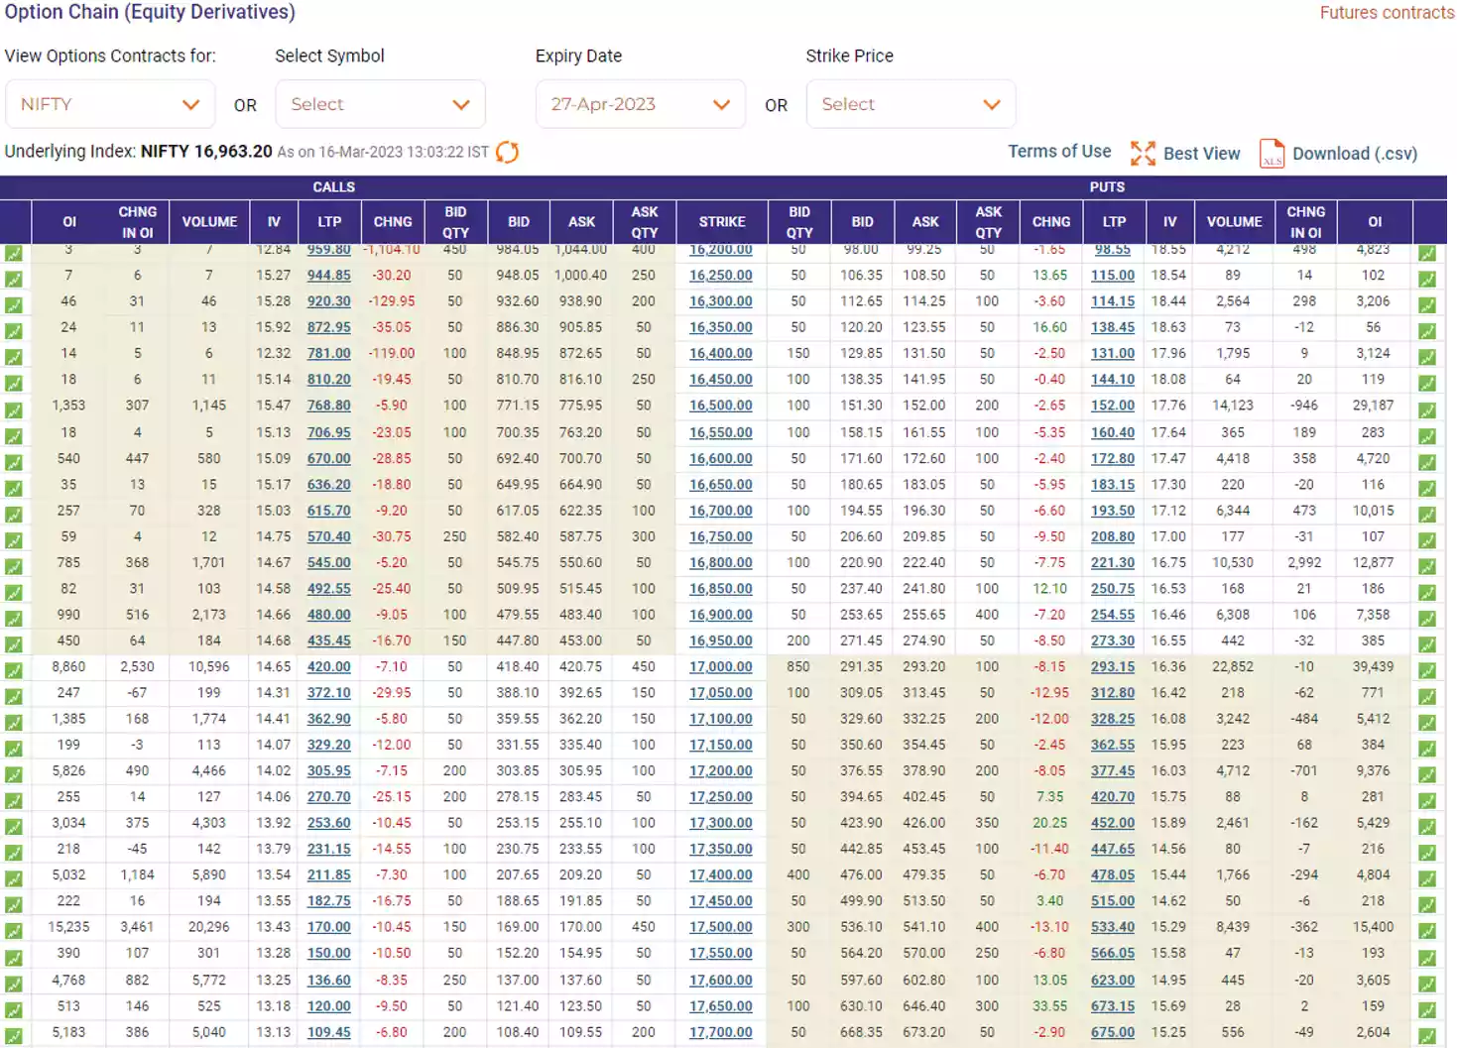
Task: Click the PUTS section header
Action: (1107, 186)
